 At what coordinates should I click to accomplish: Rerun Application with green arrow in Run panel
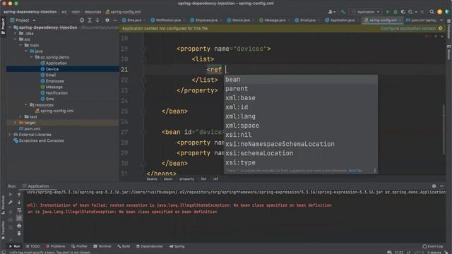tap(10, 195)
